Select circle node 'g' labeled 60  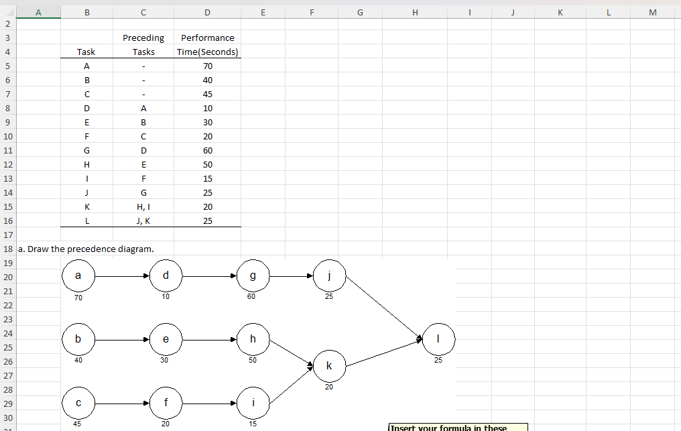(x=252, y=275)
